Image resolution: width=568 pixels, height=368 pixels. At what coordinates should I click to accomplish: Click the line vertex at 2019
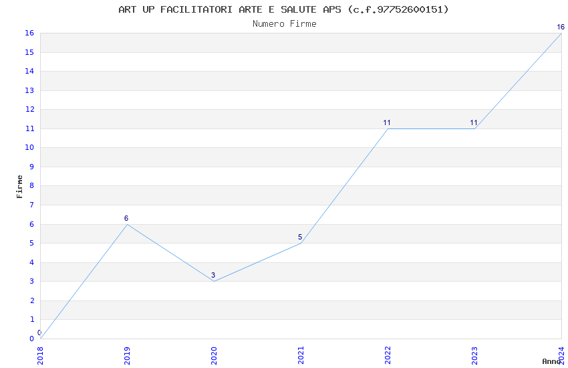(127, 224)
